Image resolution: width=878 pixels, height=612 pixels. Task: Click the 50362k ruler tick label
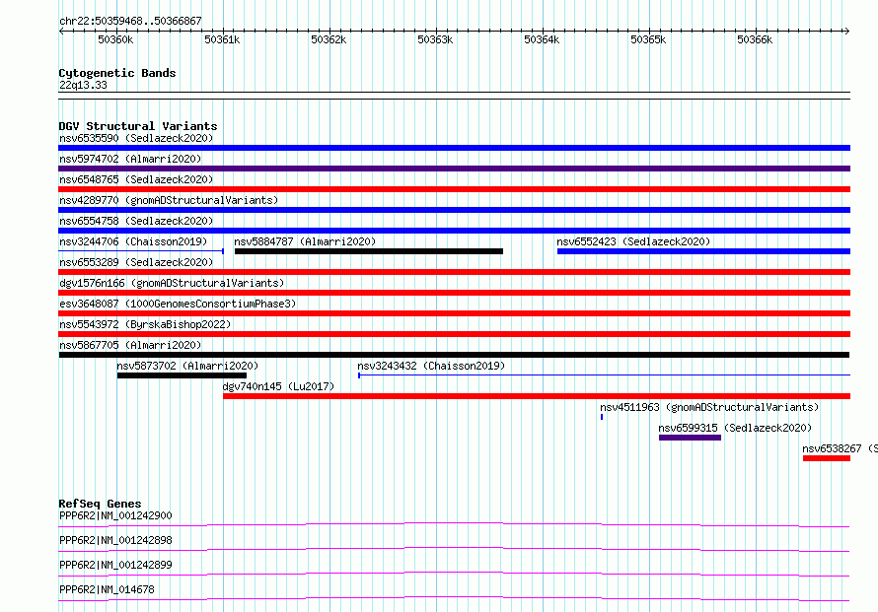[329, 39]
